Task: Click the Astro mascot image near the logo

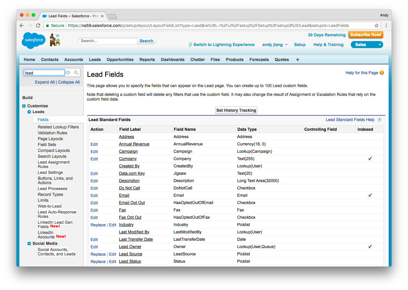Action: [55, 40]
